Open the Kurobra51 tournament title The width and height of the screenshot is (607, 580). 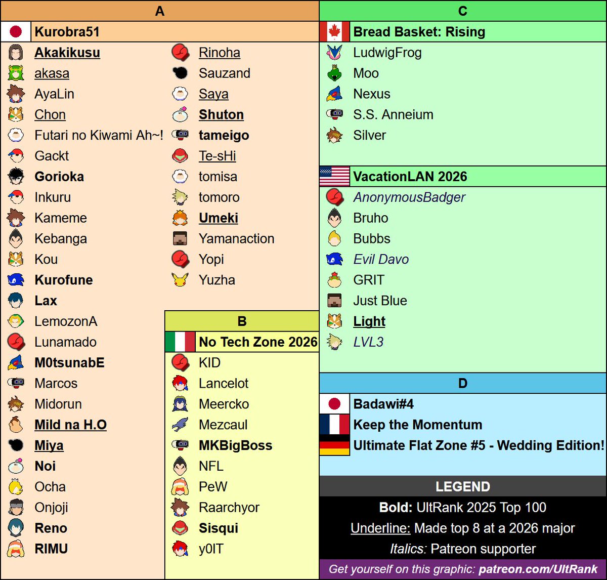click(x=67, y=31)
